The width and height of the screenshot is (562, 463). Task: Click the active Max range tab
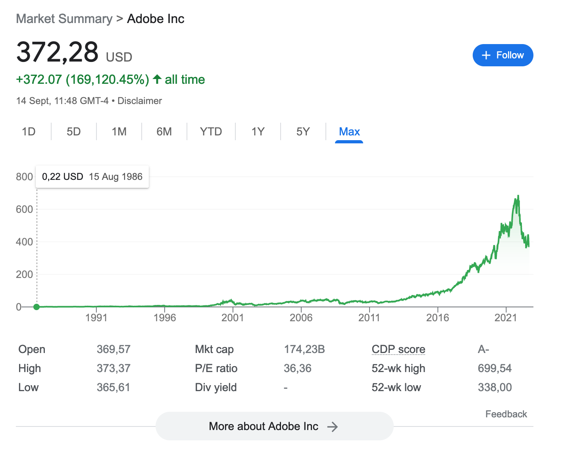pos(349,131)
